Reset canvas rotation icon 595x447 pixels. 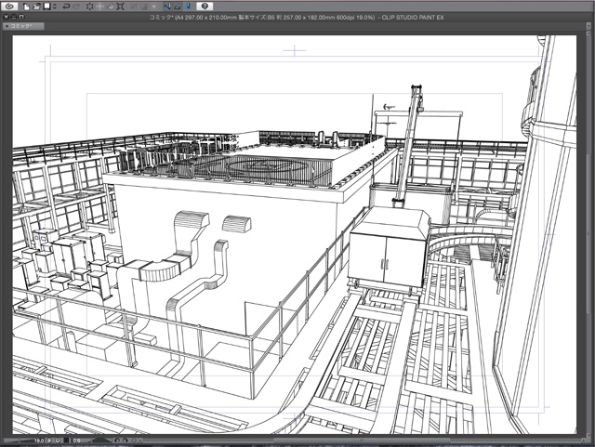[x=134, y=440]
